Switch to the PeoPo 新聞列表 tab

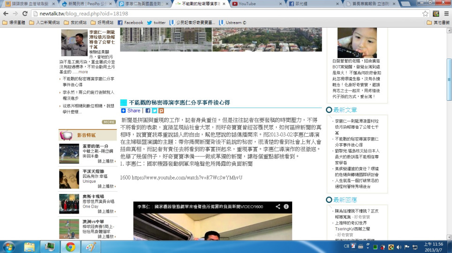pyautogui.click(x=86, y=4)
